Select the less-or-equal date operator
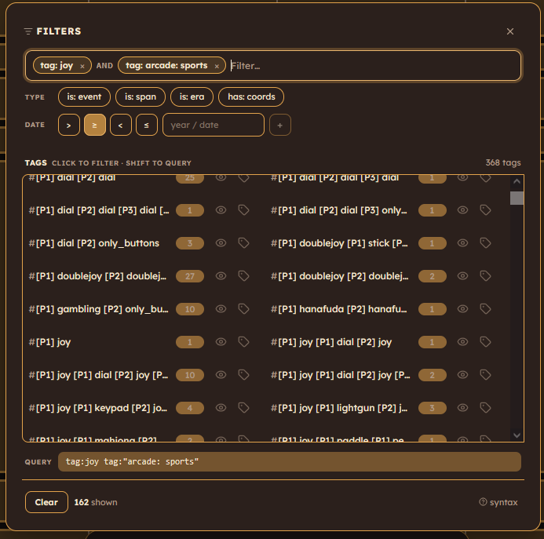The image size is (544, 539). pos(147,125)
